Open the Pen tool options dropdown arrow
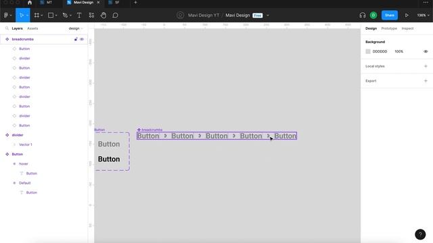Screen dimensions: 433x243 [x=70, y=16]
